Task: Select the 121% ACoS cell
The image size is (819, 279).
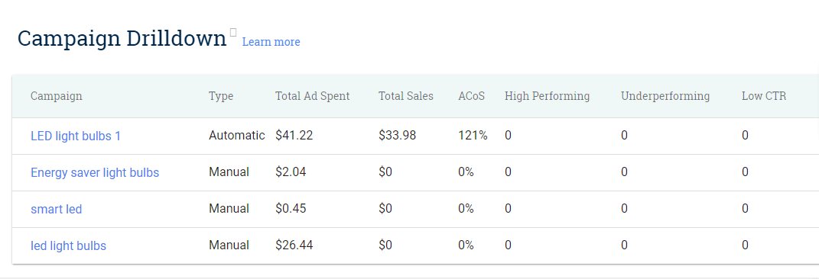Action: point(473,136)
